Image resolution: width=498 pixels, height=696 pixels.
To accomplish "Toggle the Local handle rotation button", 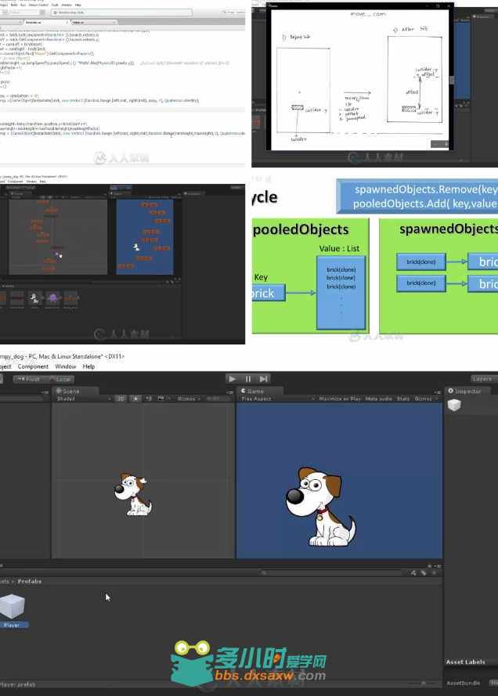I will 60,379.
